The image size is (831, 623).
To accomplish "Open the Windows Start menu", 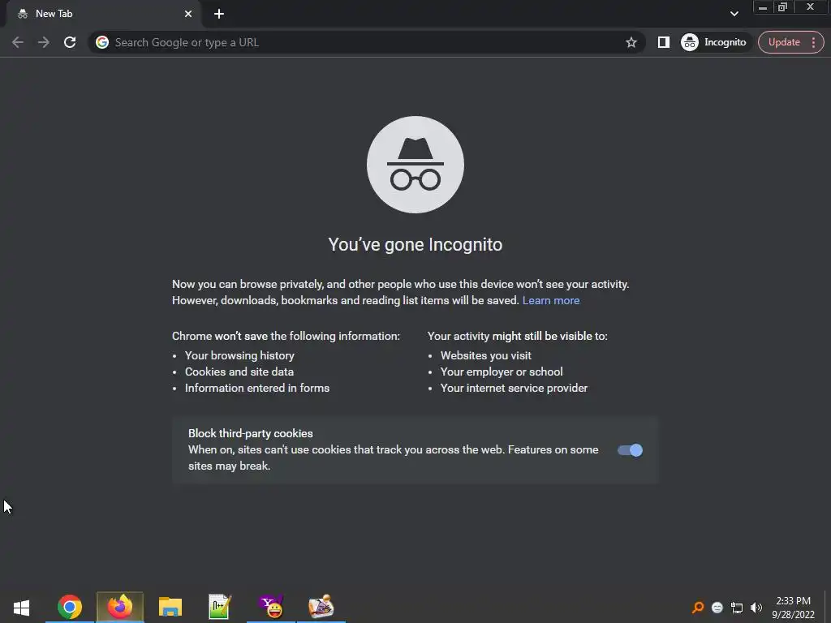I will tap(21, 607).
